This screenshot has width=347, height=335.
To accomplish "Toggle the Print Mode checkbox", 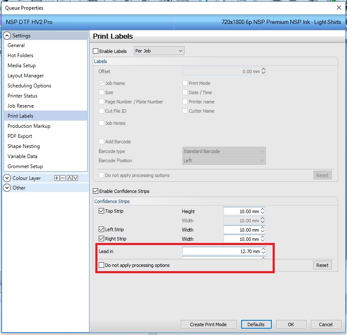I will [x=185, y=83].
